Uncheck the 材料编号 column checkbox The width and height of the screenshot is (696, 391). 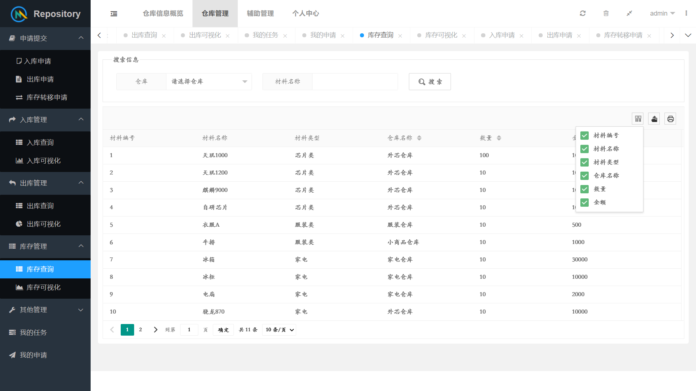[x=584, y=135]
